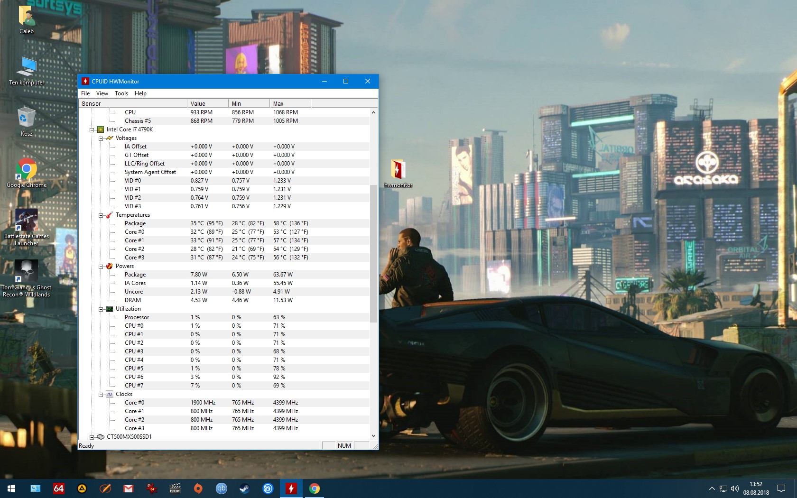Click the NUM status bar indicator
797x498 pixels.
click(344, 446)
